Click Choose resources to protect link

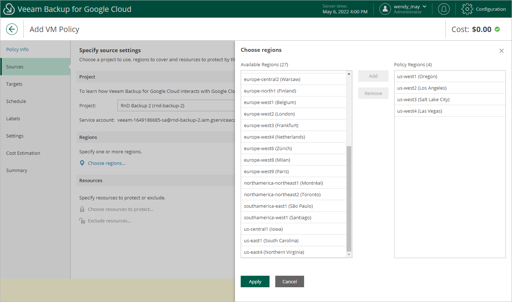[x=121, y=209]
